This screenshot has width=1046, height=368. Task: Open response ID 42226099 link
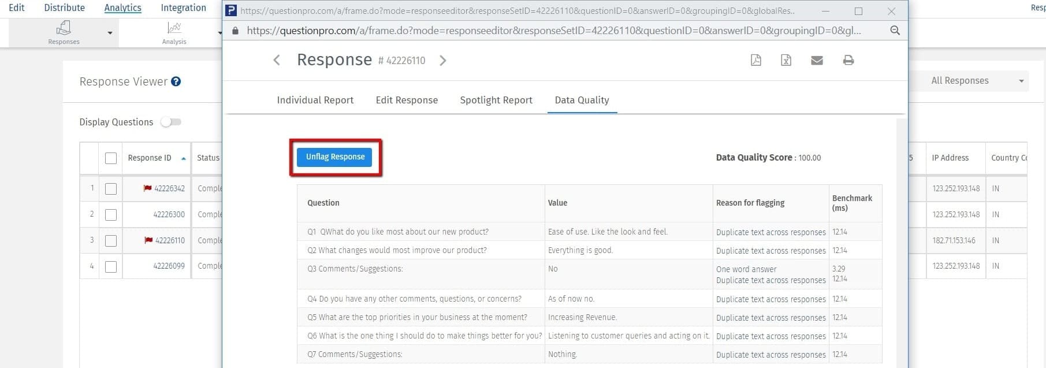[169, 266]
